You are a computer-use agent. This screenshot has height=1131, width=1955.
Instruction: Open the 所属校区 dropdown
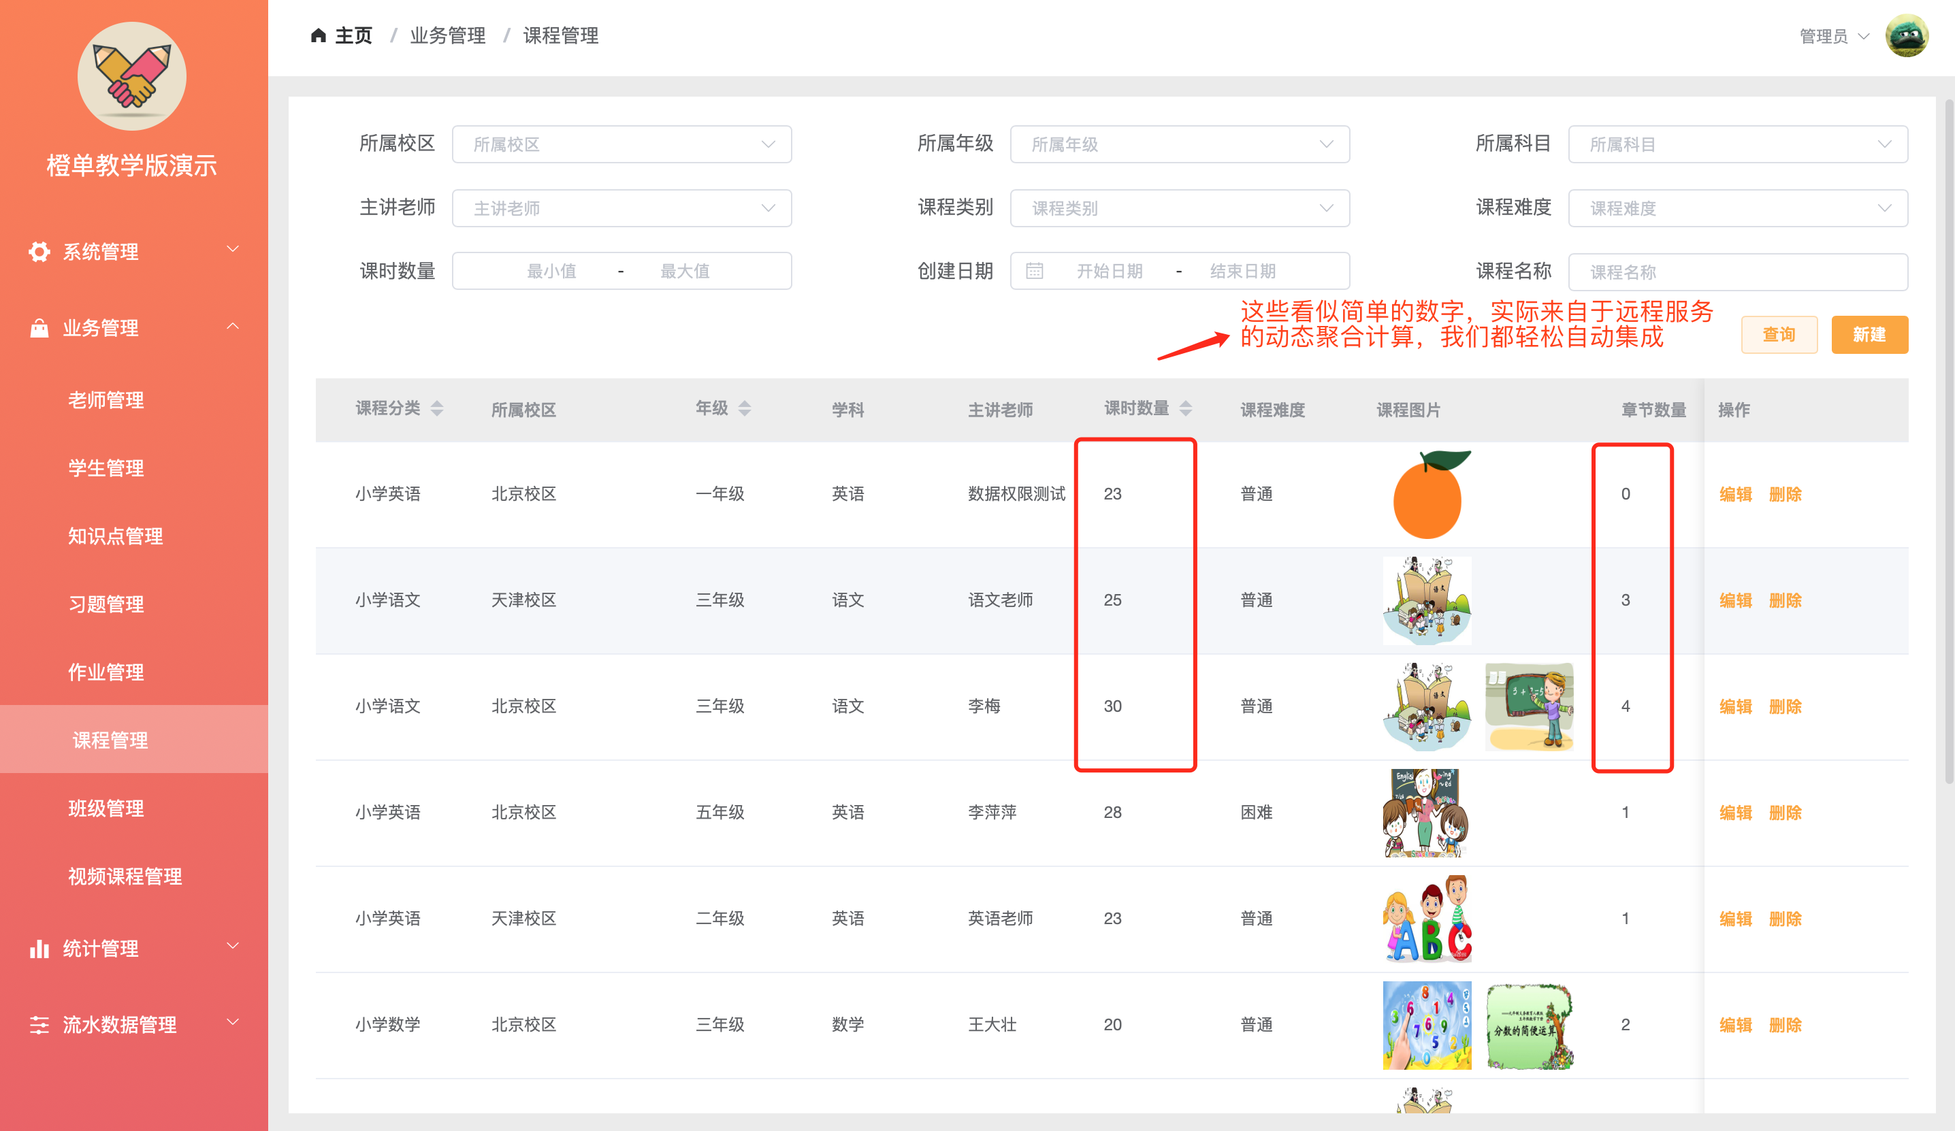coord(621,144)
